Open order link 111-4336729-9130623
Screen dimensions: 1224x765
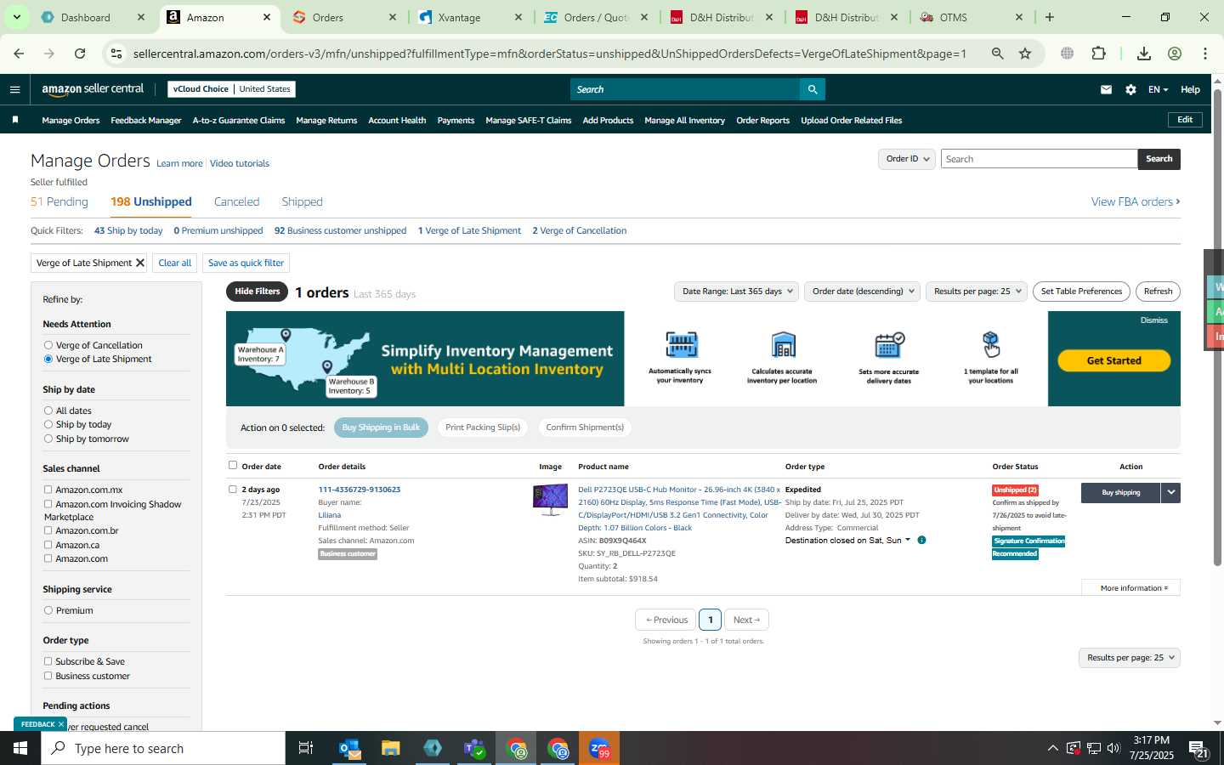(359, 490)
